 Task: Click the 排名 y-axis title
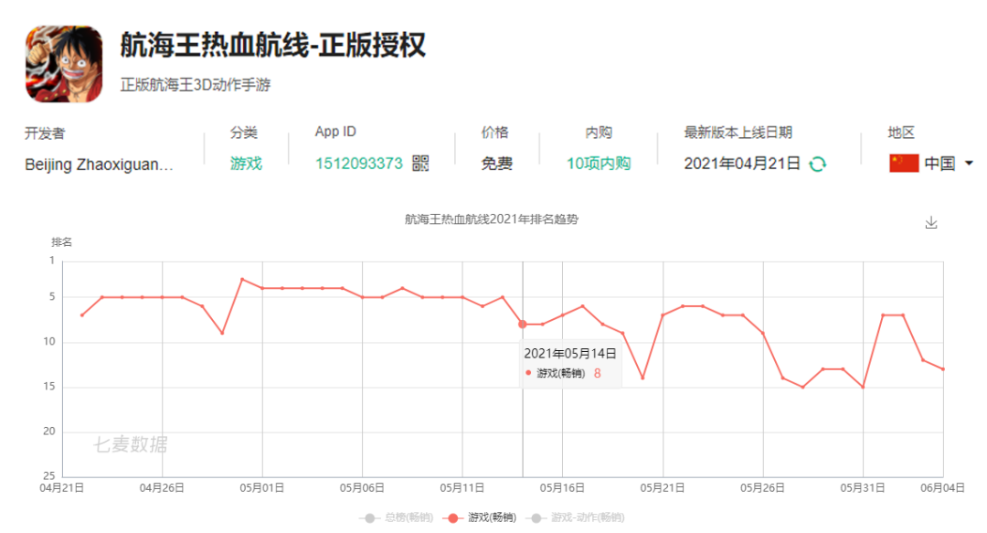tap(62, 242)
